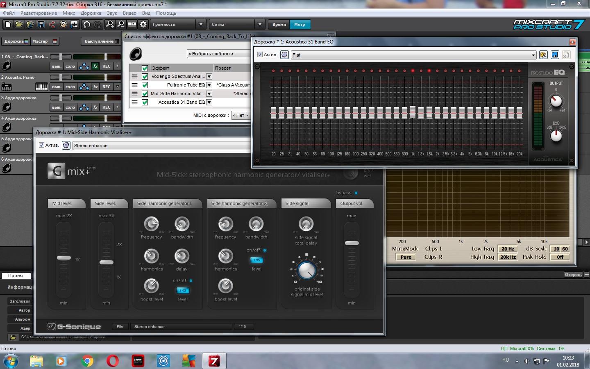
Task: Click the save preset disk icon in EQ window
Action: [555, 55]
